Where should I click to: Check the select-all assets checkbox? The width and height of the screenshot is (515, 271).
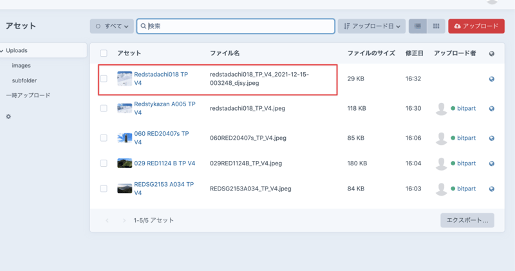[x=104, y=53]
